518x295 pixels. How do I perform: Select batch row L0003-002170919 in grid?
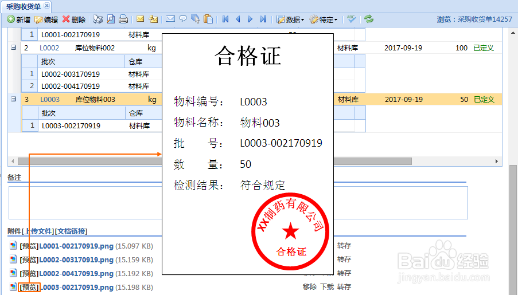point(71,126)
